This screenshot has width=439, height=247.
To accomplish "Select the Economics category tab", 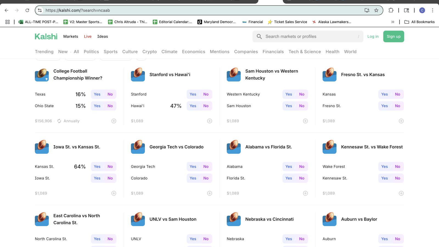I will coord(193,52).
